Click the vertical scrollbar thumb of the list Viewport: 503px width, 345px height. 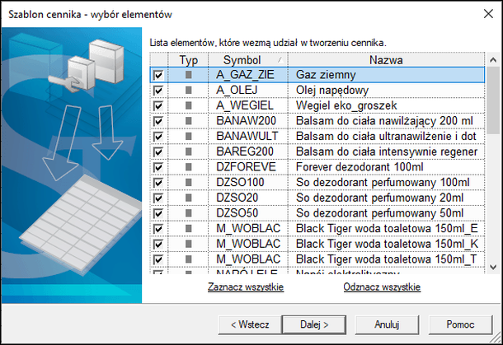(493, 99)
